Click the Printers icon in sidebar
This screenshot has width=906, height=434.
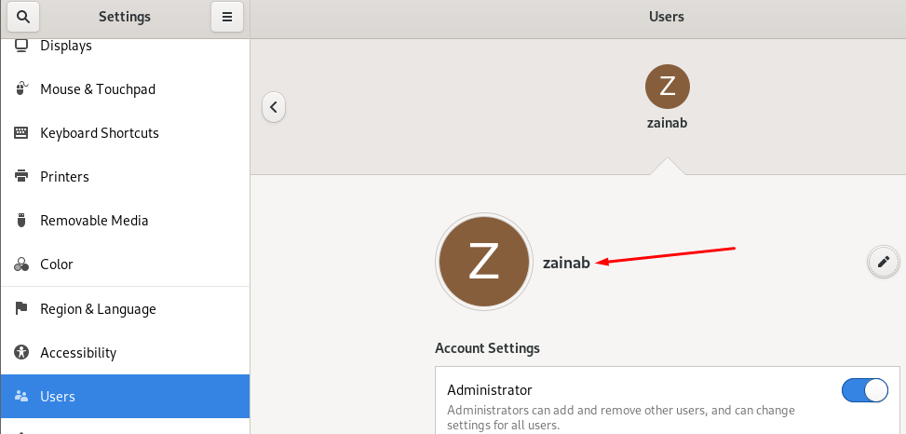pyautogui.click(x=21, y=177)
